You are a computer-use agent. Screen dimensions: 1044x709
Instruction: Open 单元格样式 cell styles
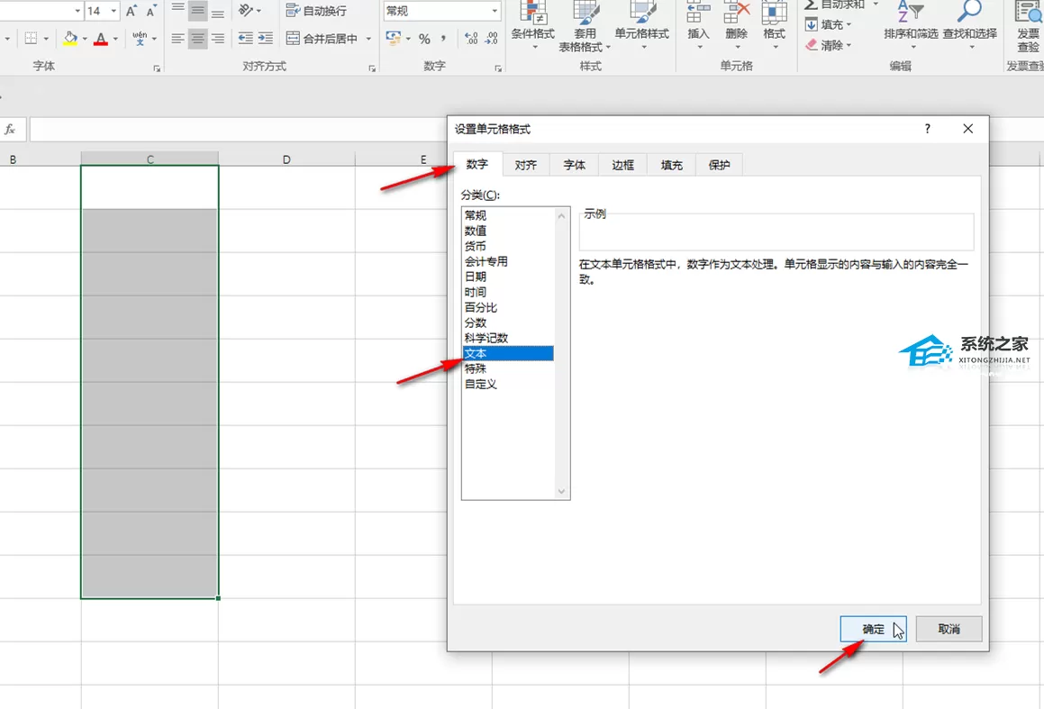[x=642, y=25]
